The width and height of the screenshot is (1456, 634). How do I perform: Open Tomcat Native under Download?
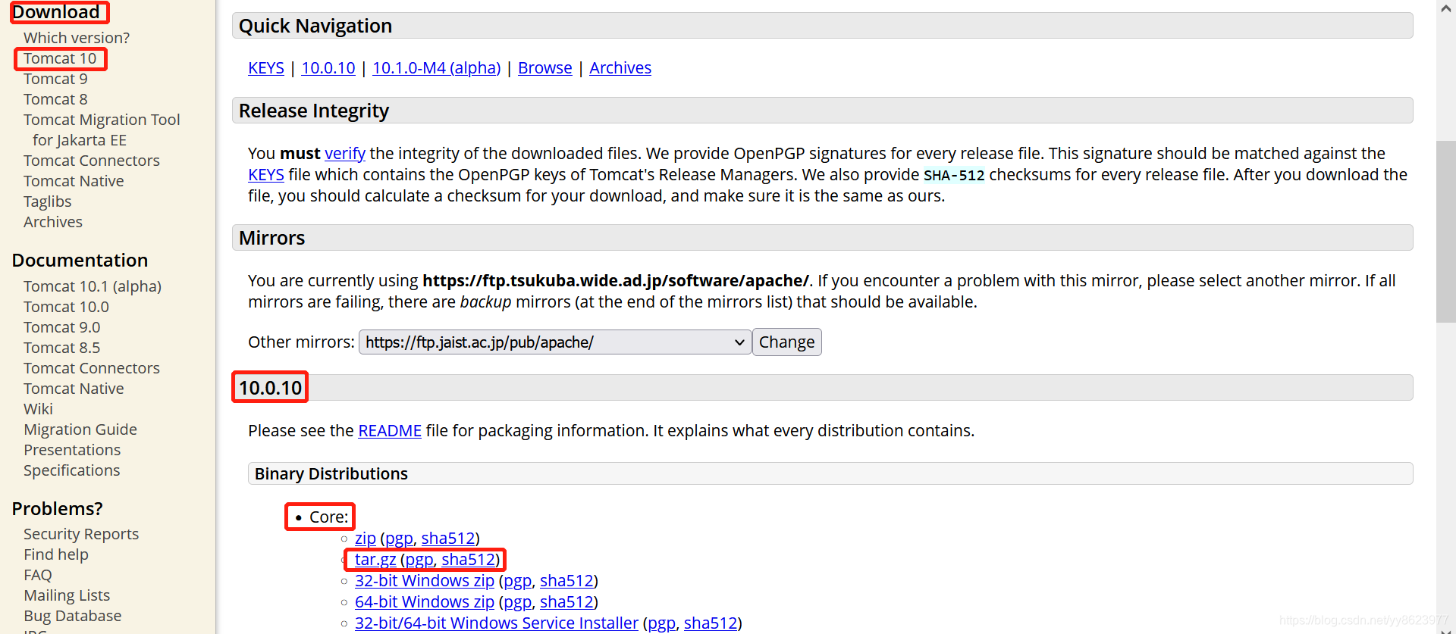point(74,181)
